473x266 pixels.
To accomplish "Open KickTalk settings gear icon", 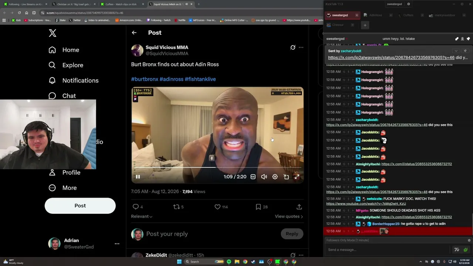I will [408, 4].
